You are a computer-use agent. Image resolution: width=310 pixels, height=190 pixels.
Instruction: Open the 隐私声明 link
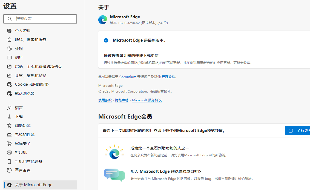pyautogui.click(x=122, y=100)
